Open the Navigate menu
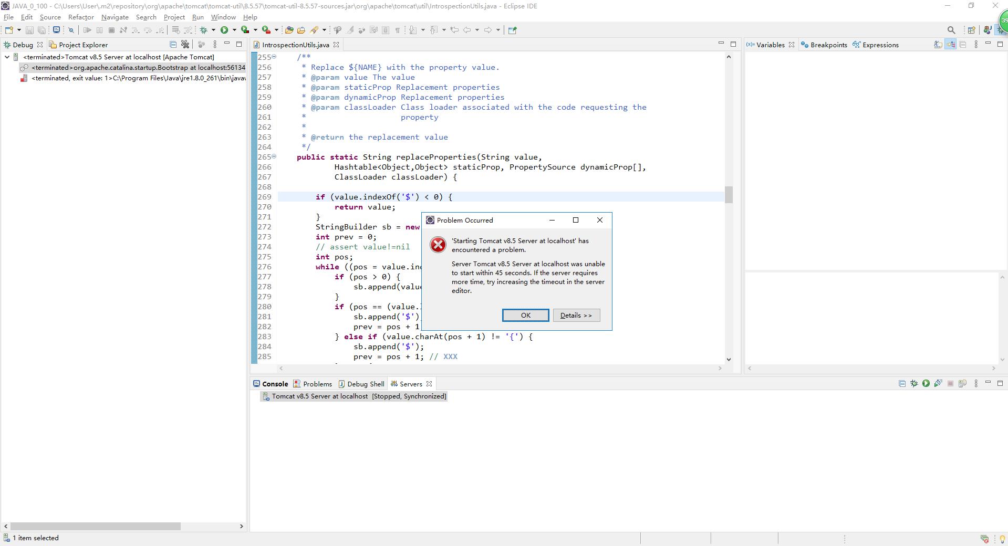This screenshot has height=546, width=1008. (x=115, y=17)
